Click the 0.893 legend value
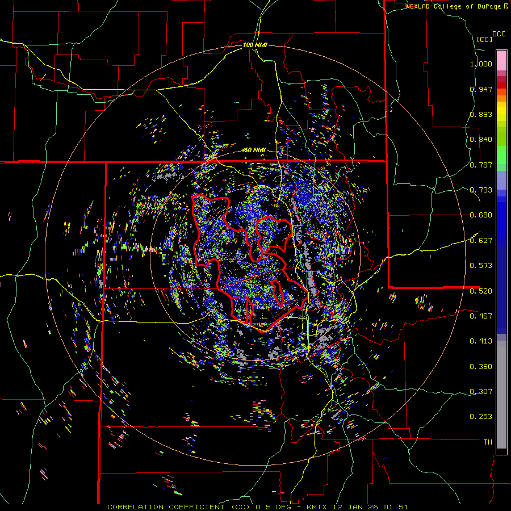The width and height of the screenshot is (511, 511). 481,114
